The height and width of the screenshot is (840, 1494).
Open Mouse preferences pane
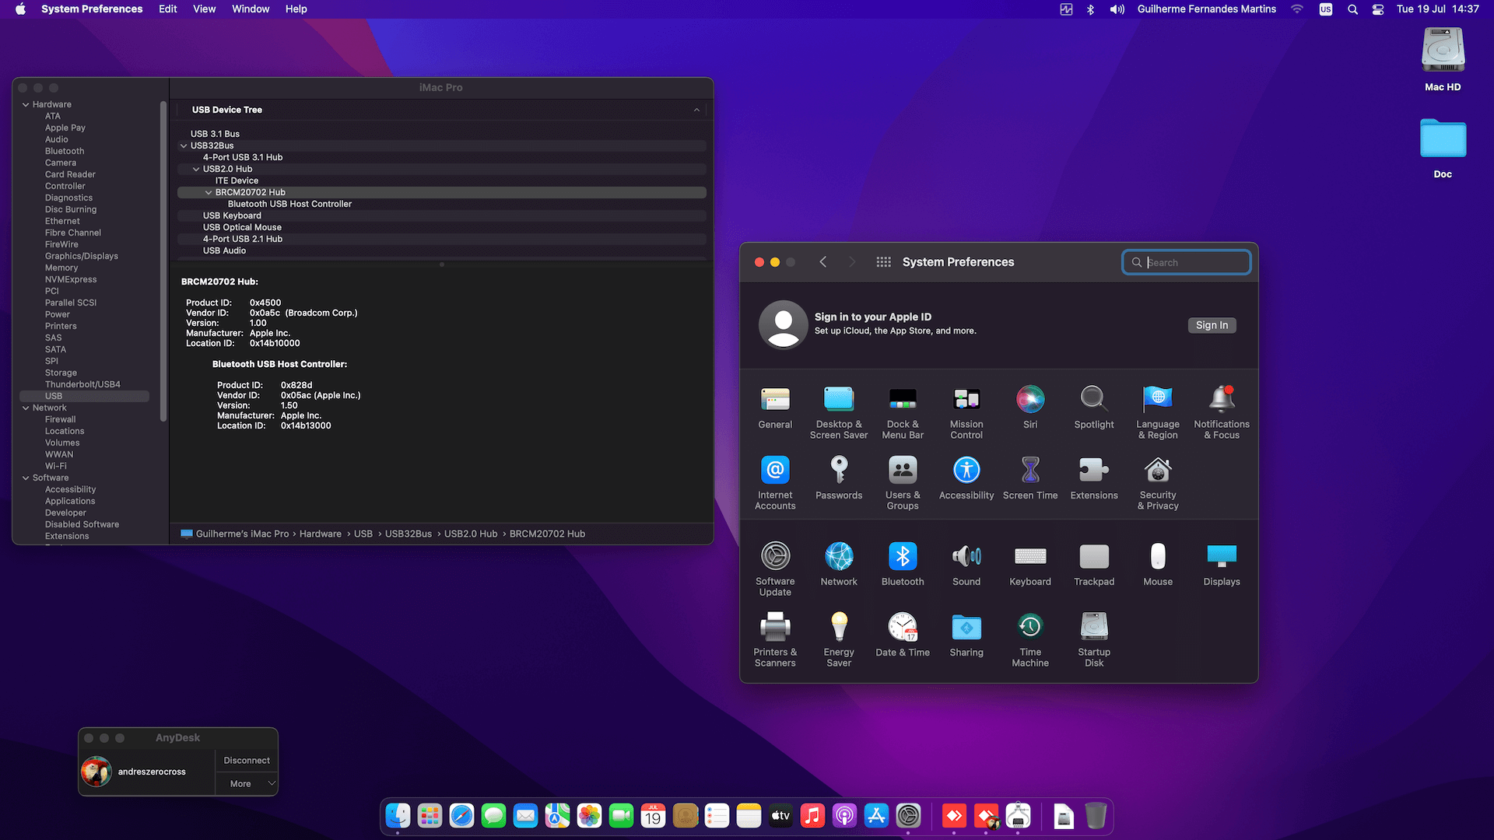click(1158, 565)
